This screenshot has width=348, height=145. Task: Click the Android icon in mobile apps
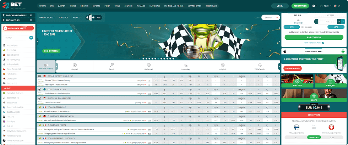click(342, 51)
